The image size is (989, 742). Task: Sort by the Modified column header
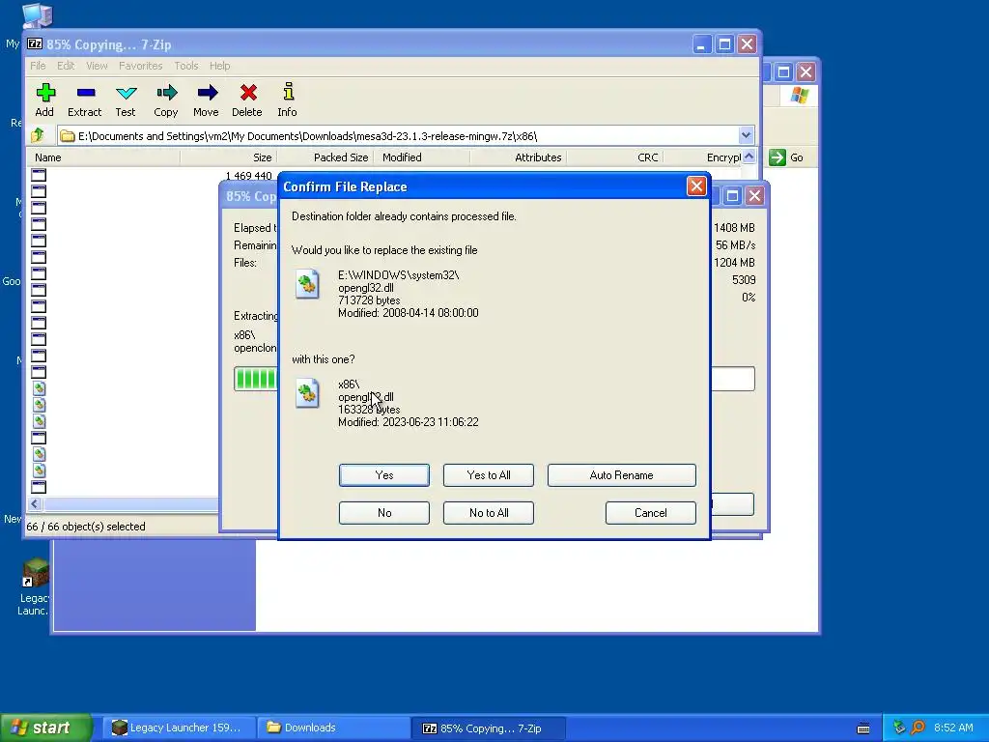click(x=422, y=157)
